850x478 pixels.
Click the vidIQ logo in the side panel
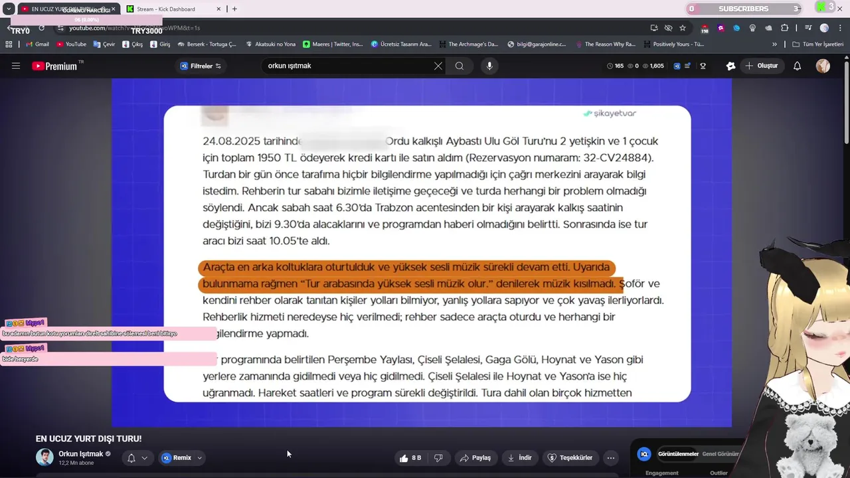pos(643,454)
